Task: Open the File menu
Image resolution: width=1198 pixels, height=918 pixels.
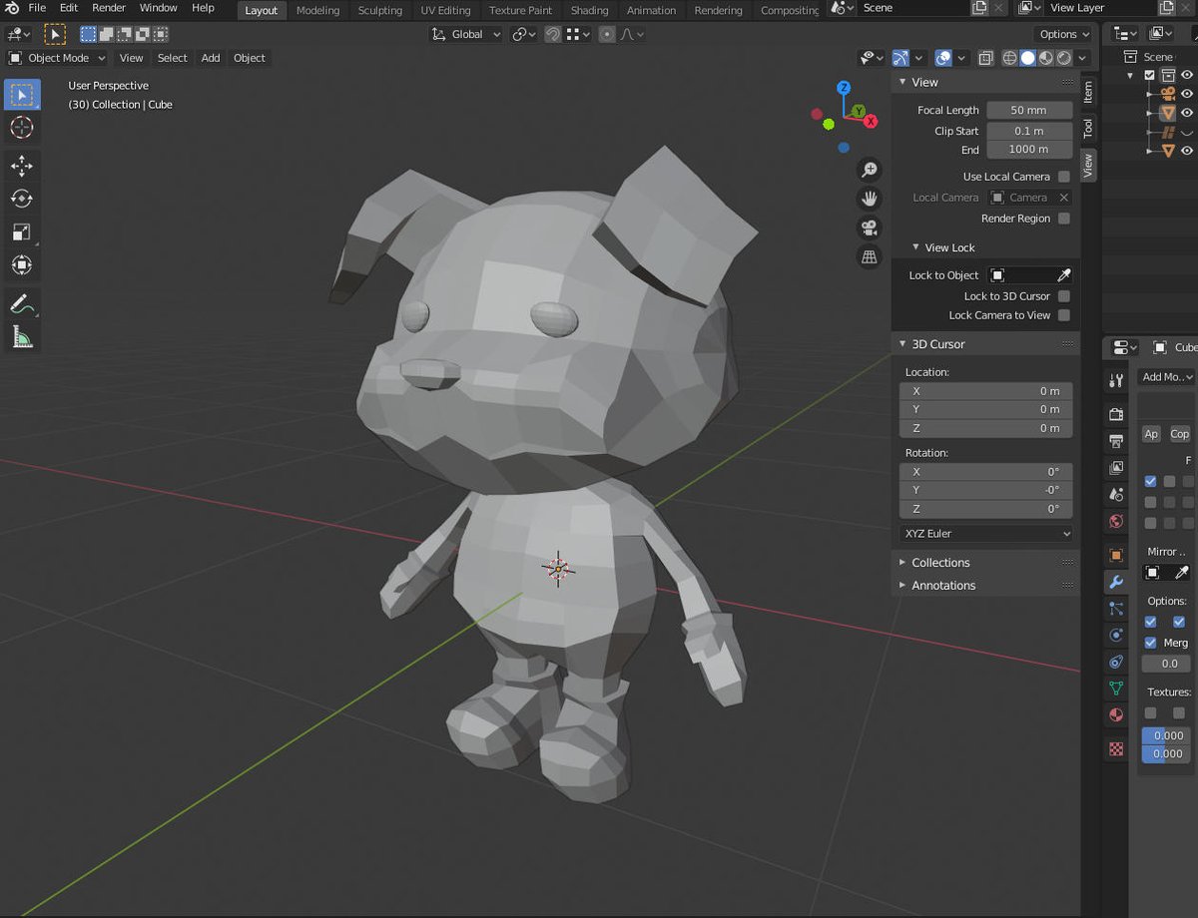Action: [x=37, y=8]
